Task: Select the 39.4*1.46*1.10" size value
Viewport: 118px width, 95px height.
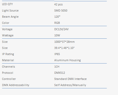Action: (x=64, y=48)
